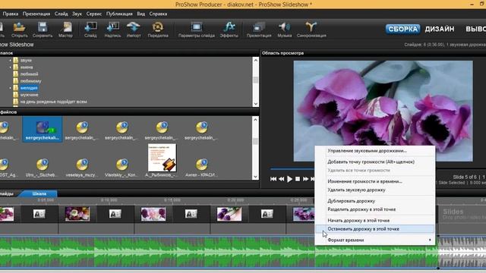Open the любимому folder
Screen dimensions: 486x273
click(30, 81)
